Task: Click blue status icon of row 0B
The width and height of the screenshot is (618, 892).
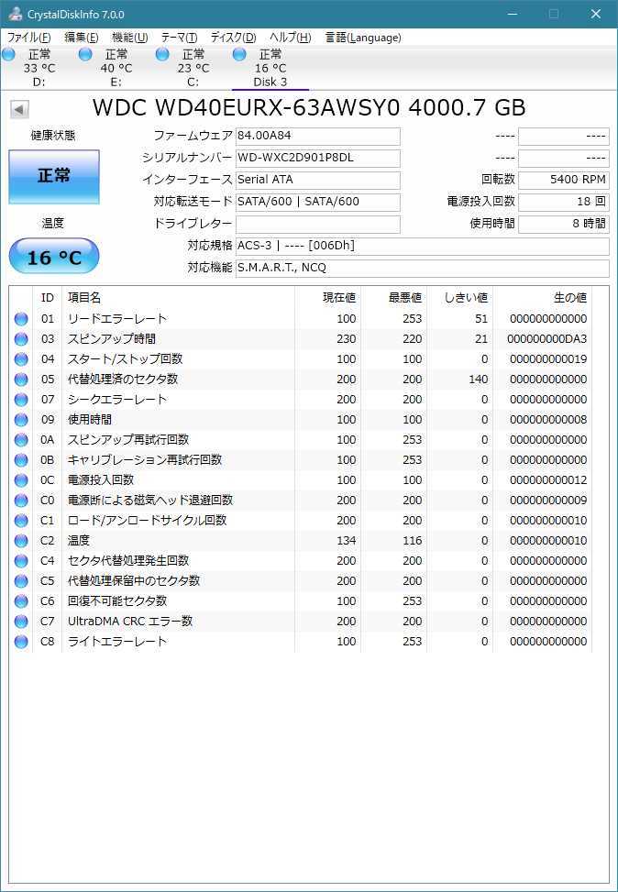Action: [21, 460]
